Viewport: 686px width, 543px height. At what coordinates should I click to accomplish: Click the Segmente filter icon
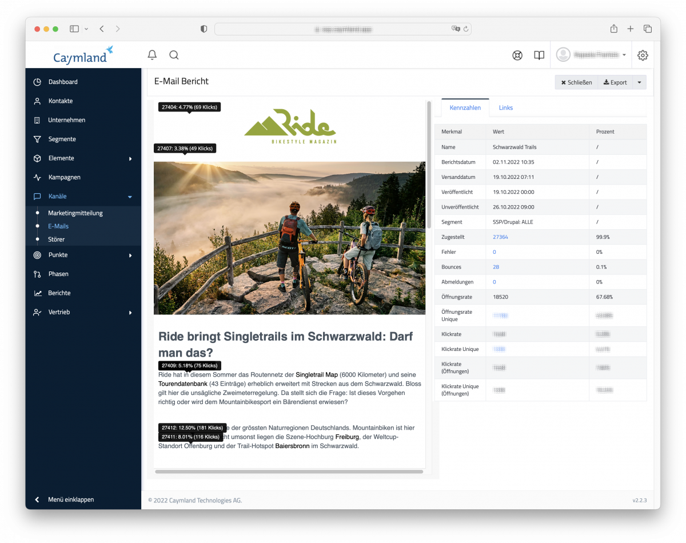tap(37, 139)
